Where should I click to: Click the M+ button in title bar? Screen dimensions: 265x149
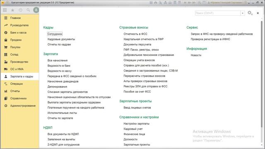coord(190,2)
